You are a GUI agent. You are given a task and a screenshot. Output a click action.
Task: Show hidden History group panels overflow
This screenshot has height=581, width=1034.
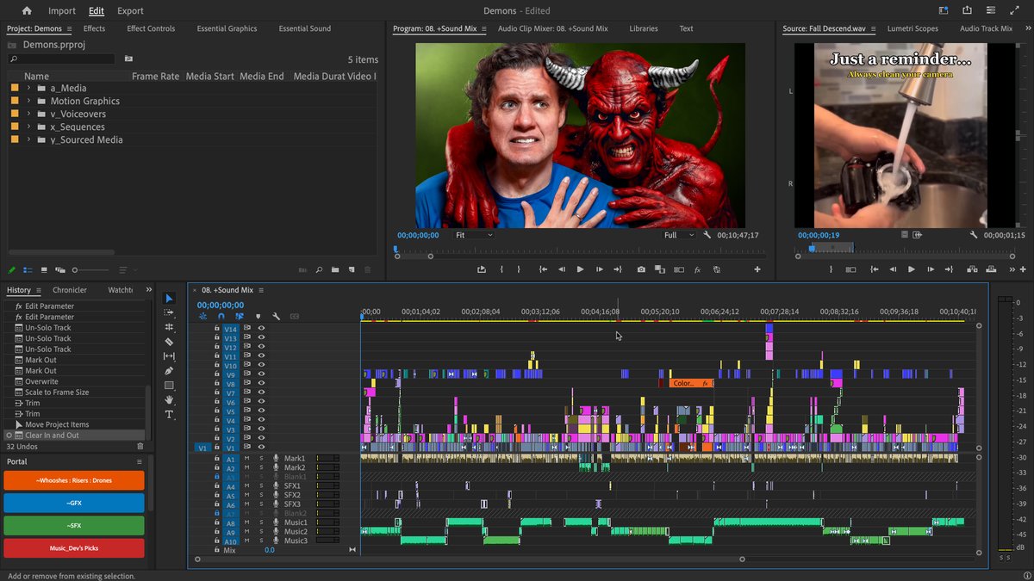point(148,290)
